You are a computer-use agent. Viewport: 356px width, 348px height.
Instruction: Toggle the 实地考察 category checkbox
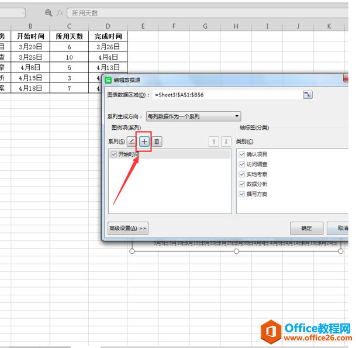pyautogui.click(x=242, y=174)
